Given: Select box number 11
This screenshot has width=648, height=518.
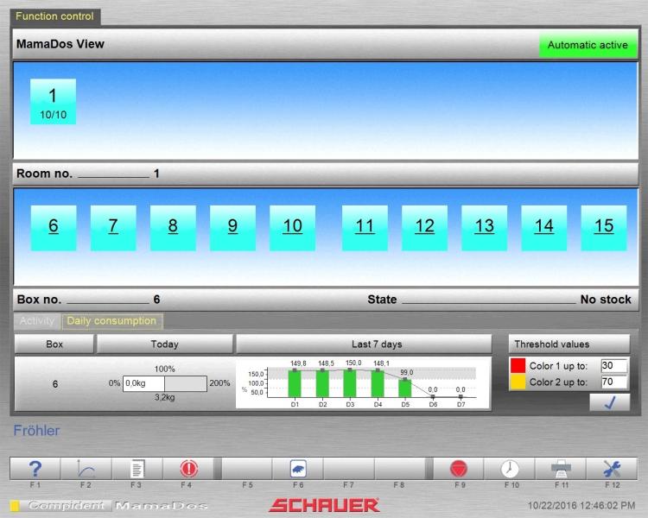Looking at the screenshot, I should pos(365,226).
